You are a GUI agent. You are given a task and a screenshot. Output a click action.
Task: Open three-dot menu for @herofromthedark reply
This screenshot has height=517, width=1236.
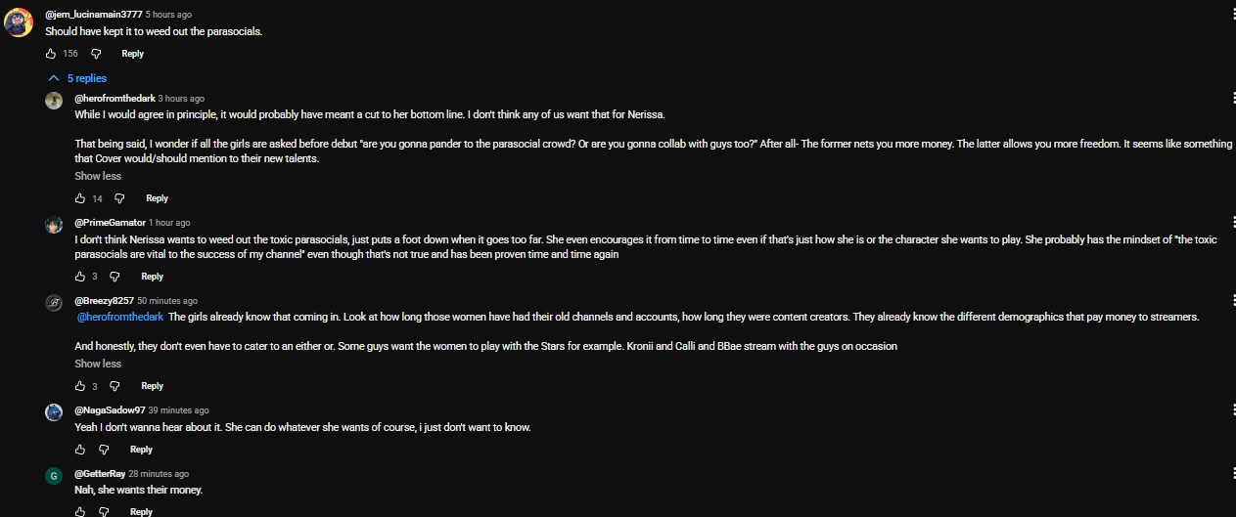pos(1231,99)
